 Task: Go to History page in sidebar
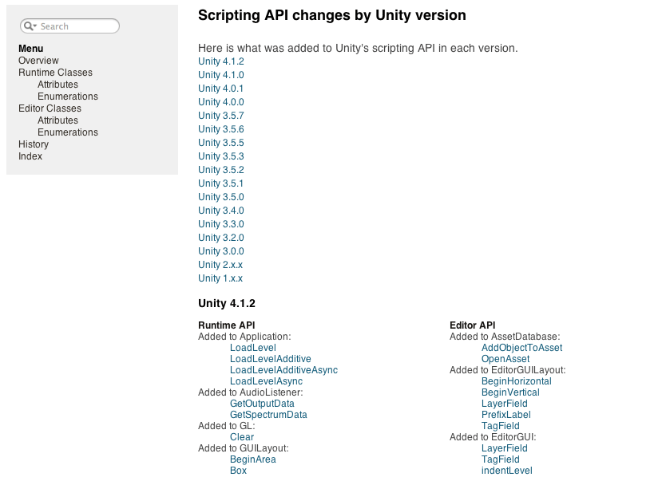point(34,144)
